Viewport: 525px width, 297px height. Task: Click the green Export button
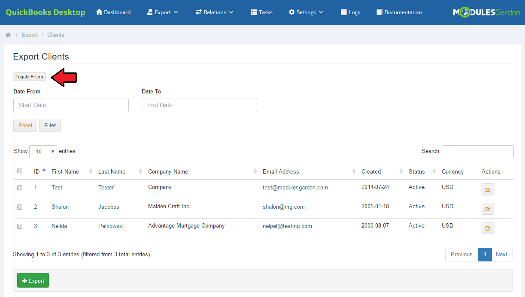(33, 281)
